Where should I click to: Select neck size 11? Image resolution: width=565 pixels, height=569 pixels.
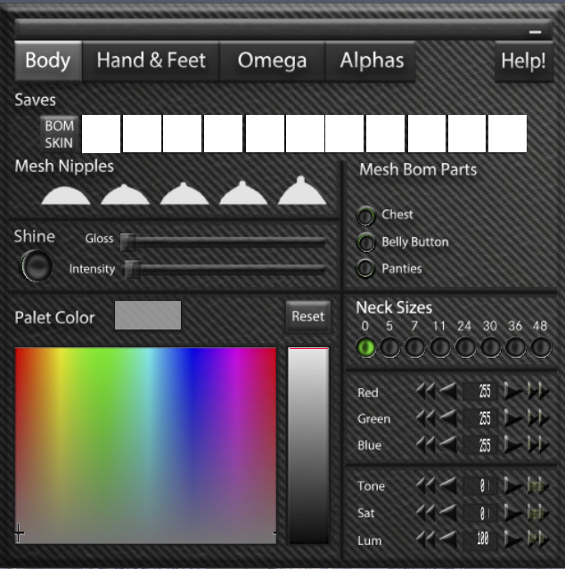pos(440,347)
